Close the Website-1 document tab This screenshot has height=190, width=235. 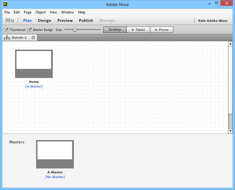[33, 38]
